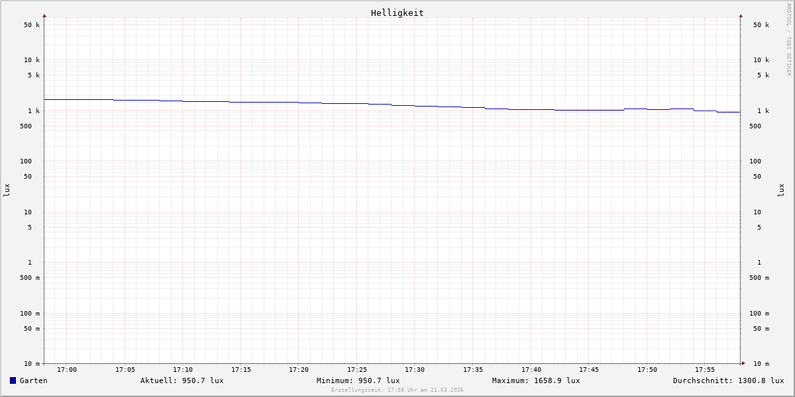The height and width of the screenshot is (397, 795).
Task: Select the 17:15 time axis label
Action: click(241, 370)
